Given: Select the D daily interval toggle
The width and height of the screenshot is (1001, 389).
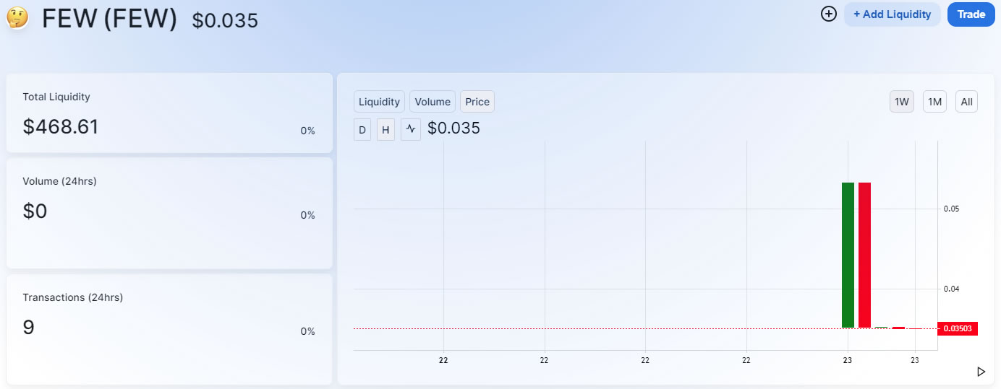Looking at the screenshot, I should pyautogui.click(x=362, y=130).
